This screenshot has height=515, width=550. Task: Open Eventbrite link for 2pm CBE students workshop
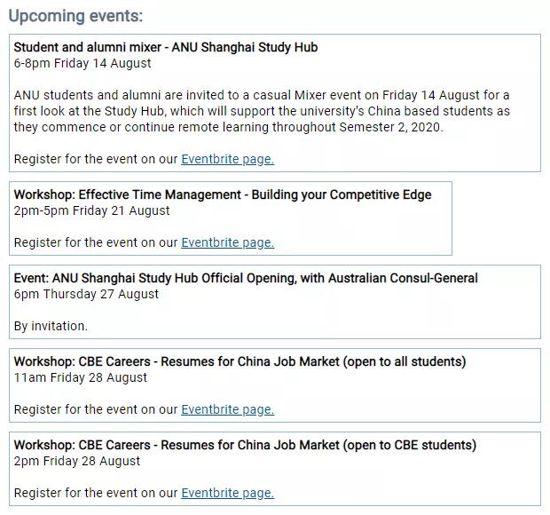[x=228, y=493]
